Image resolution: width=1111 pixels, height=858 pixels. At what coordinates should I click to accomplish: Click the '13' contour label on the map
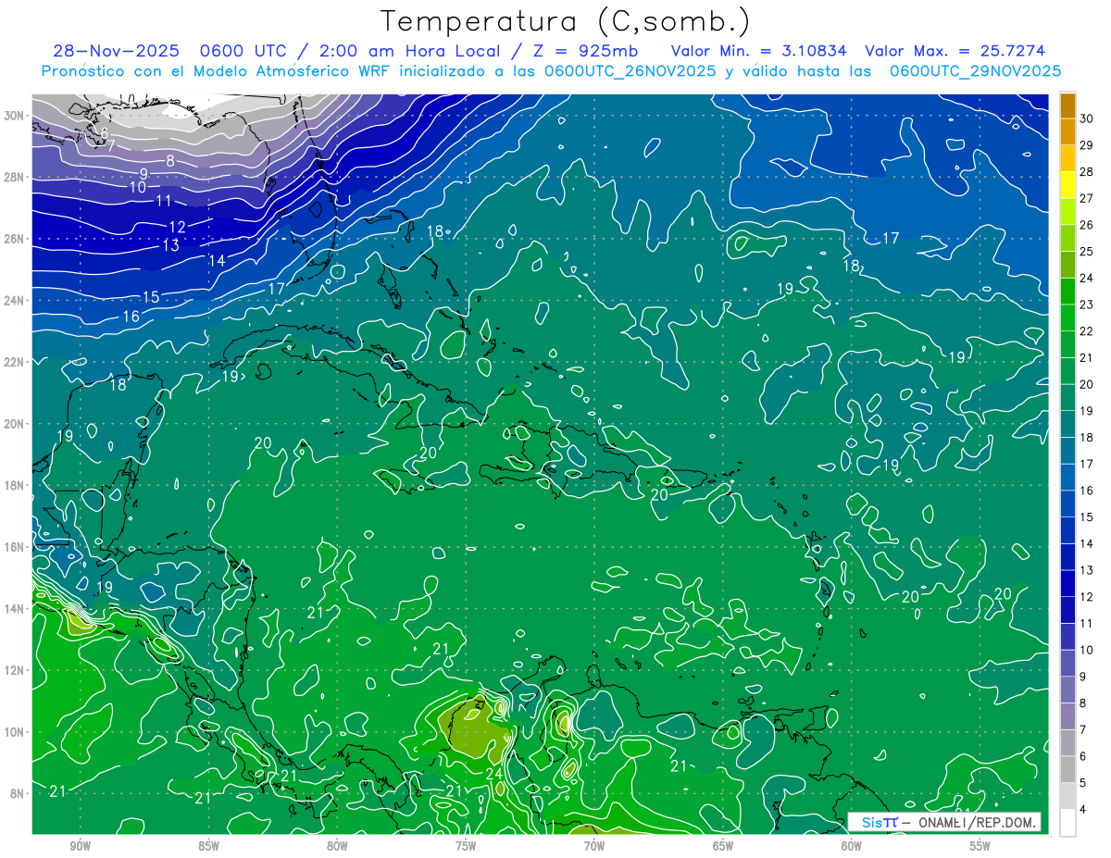click(171, 246)
